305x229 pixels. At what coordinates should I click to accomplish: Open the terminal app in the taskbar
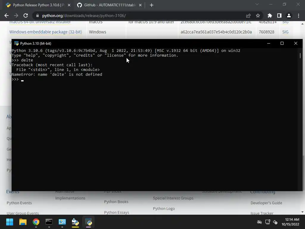[49, 222]
